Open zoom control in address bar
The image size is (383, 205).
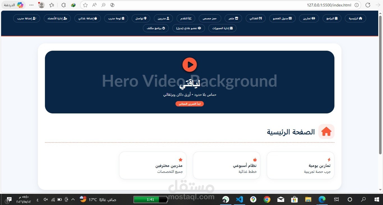104,5
